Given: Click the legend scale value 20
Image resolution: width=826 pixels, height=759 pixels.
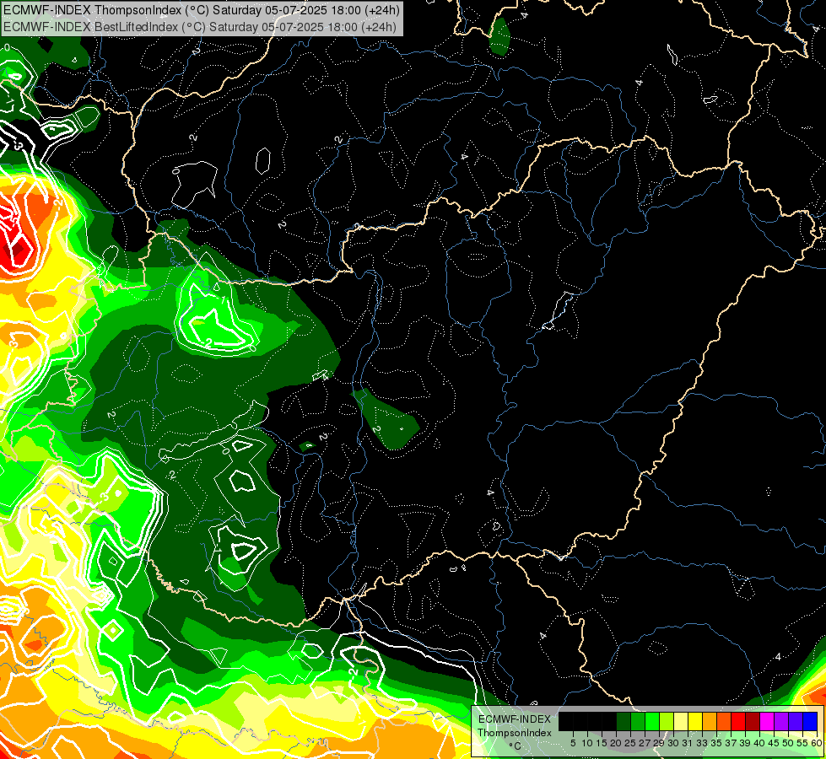Looking at the screenshot, I should [616, 743].
